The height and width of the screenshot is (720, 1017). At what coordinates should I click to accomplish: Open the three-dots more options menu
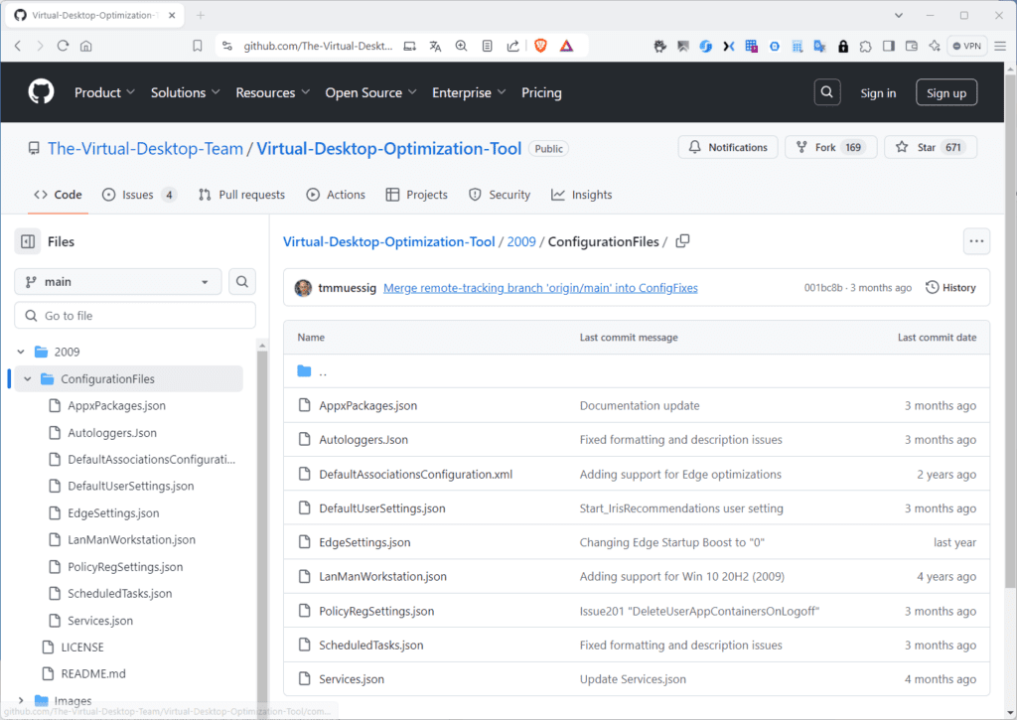[976, 241]
